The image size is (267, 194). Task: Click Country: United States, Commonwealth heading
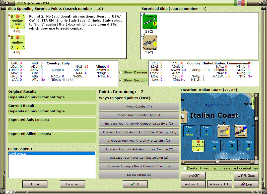220,63
